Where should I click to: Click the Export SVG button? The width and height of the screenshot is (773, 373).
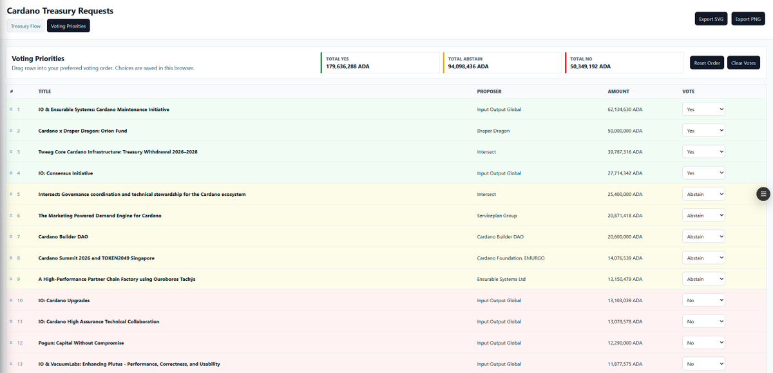coord(711,19)
